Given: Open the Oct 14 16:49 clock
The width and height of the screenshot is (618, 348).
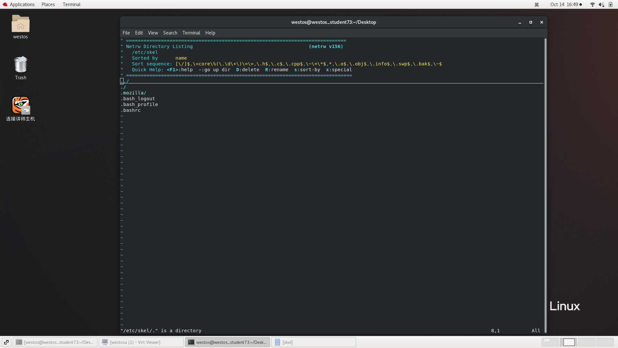Looking at the screenshot, I should pyautogui.click(x=566, y=5).
